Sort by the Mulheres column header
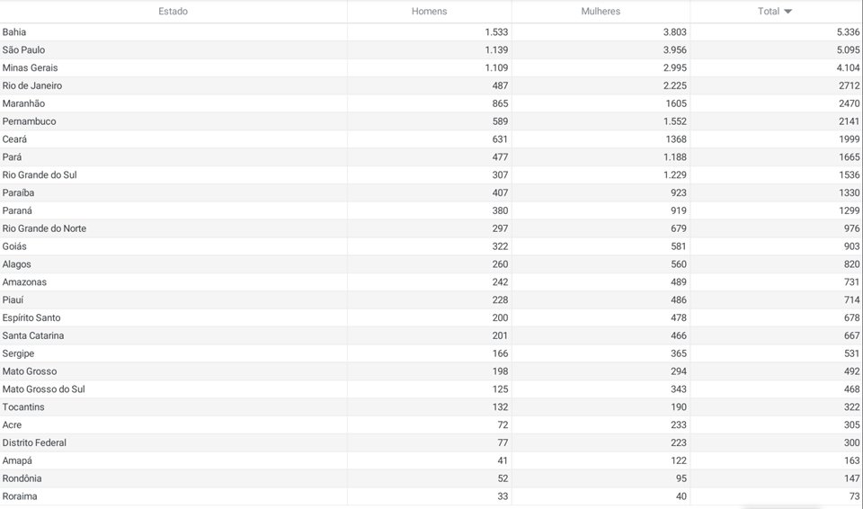The image size is (863, 509). pyautogui.click(x=601, y=11)
